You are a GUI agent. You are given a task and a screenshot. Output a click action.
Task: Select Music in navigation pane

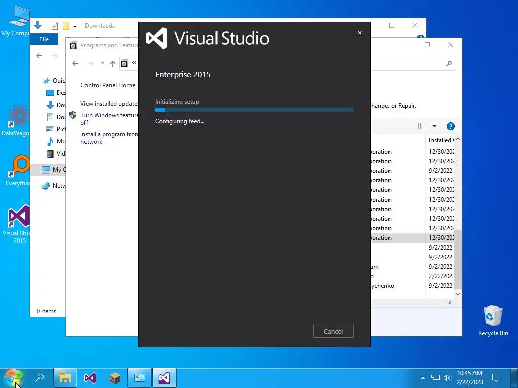pos(56,141)
